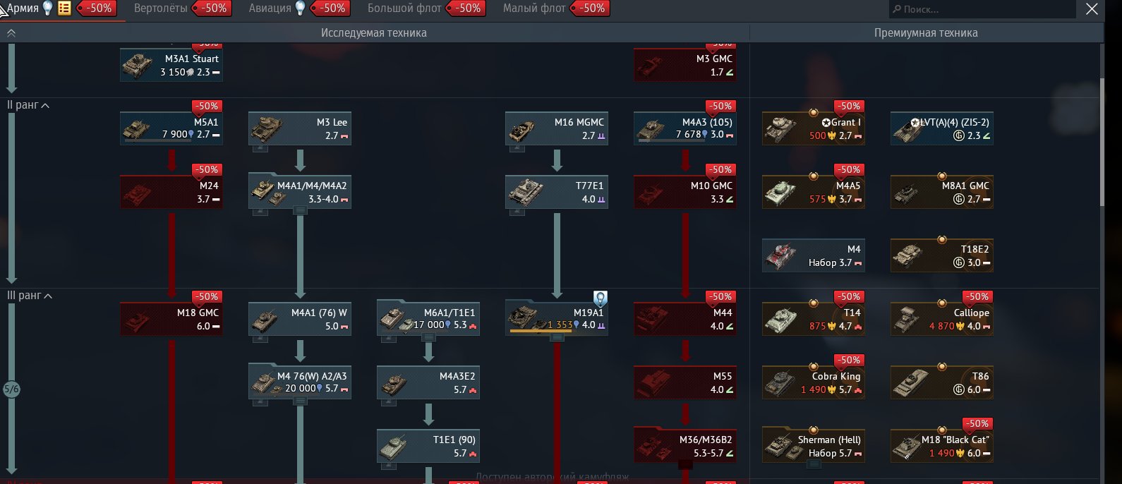Click the Cobra King premium tank icon
Image resolution: width=1122 pixels, height=484 pixels.
(780, 382)
